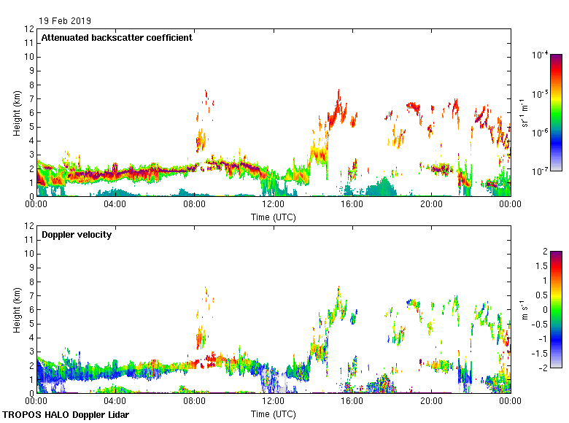569x423 pixels.
Task: Select 12:00 tick on the backscatter time axis
Action: pyautogui.click(x=274, y=205)
